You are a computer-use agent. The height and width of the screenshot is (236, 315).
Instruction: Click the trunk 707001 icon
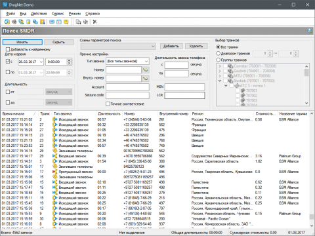click(x=243, y=90)
